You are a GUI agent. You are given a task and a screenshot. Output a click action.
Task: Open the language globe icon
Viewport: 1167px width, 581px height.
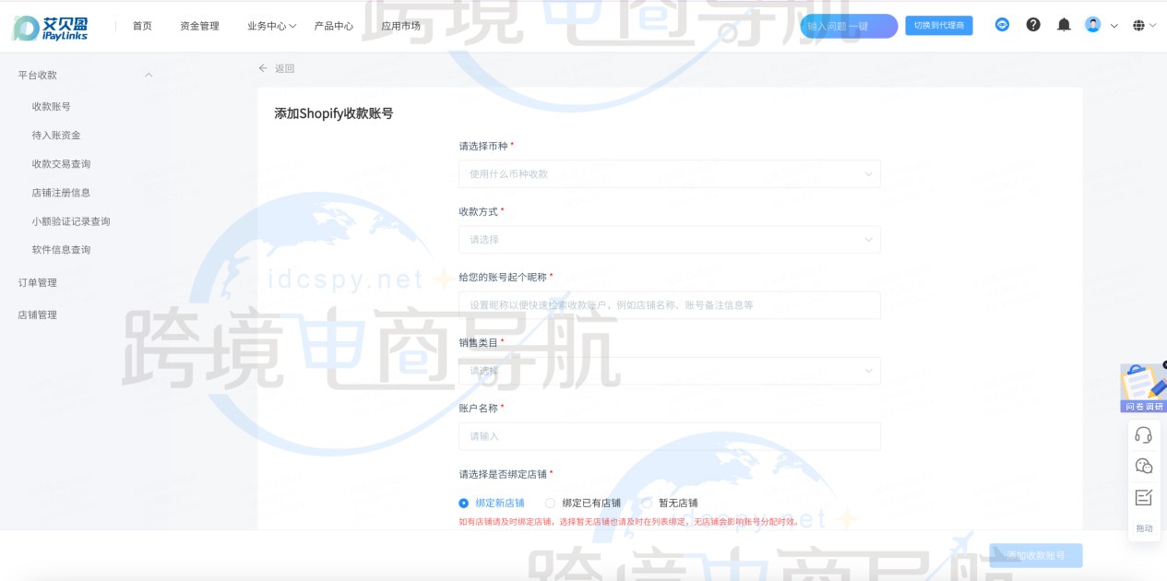pos(1138,25)
